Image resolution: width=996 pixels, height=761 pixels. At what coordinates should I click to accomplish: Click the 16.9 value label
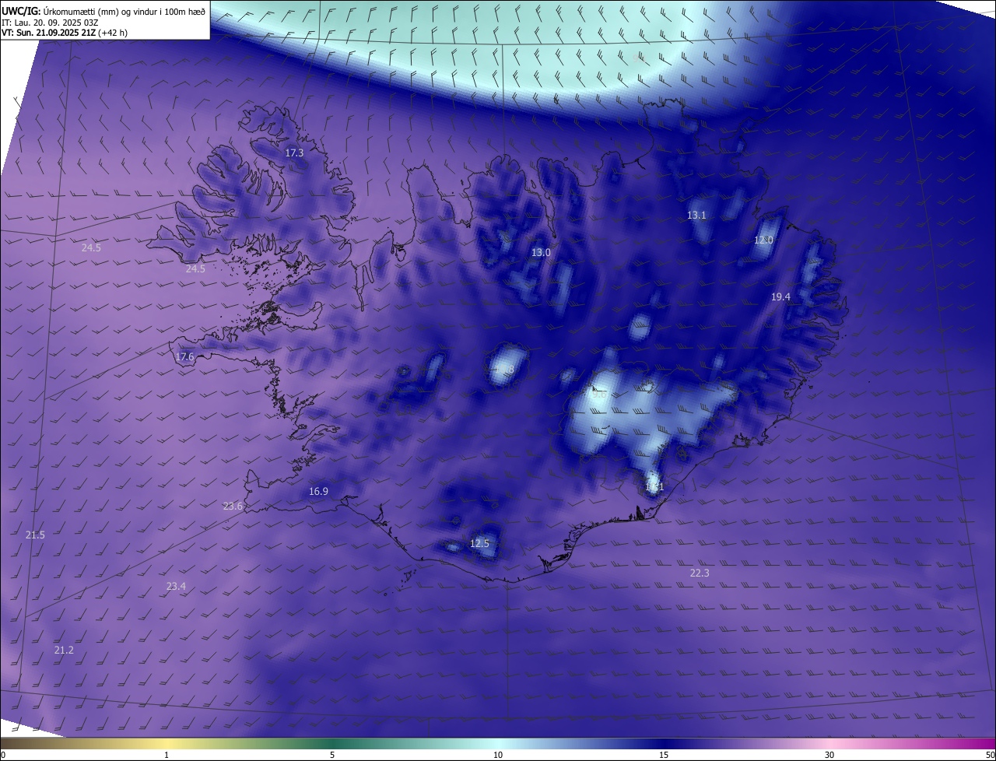(318, 492)
